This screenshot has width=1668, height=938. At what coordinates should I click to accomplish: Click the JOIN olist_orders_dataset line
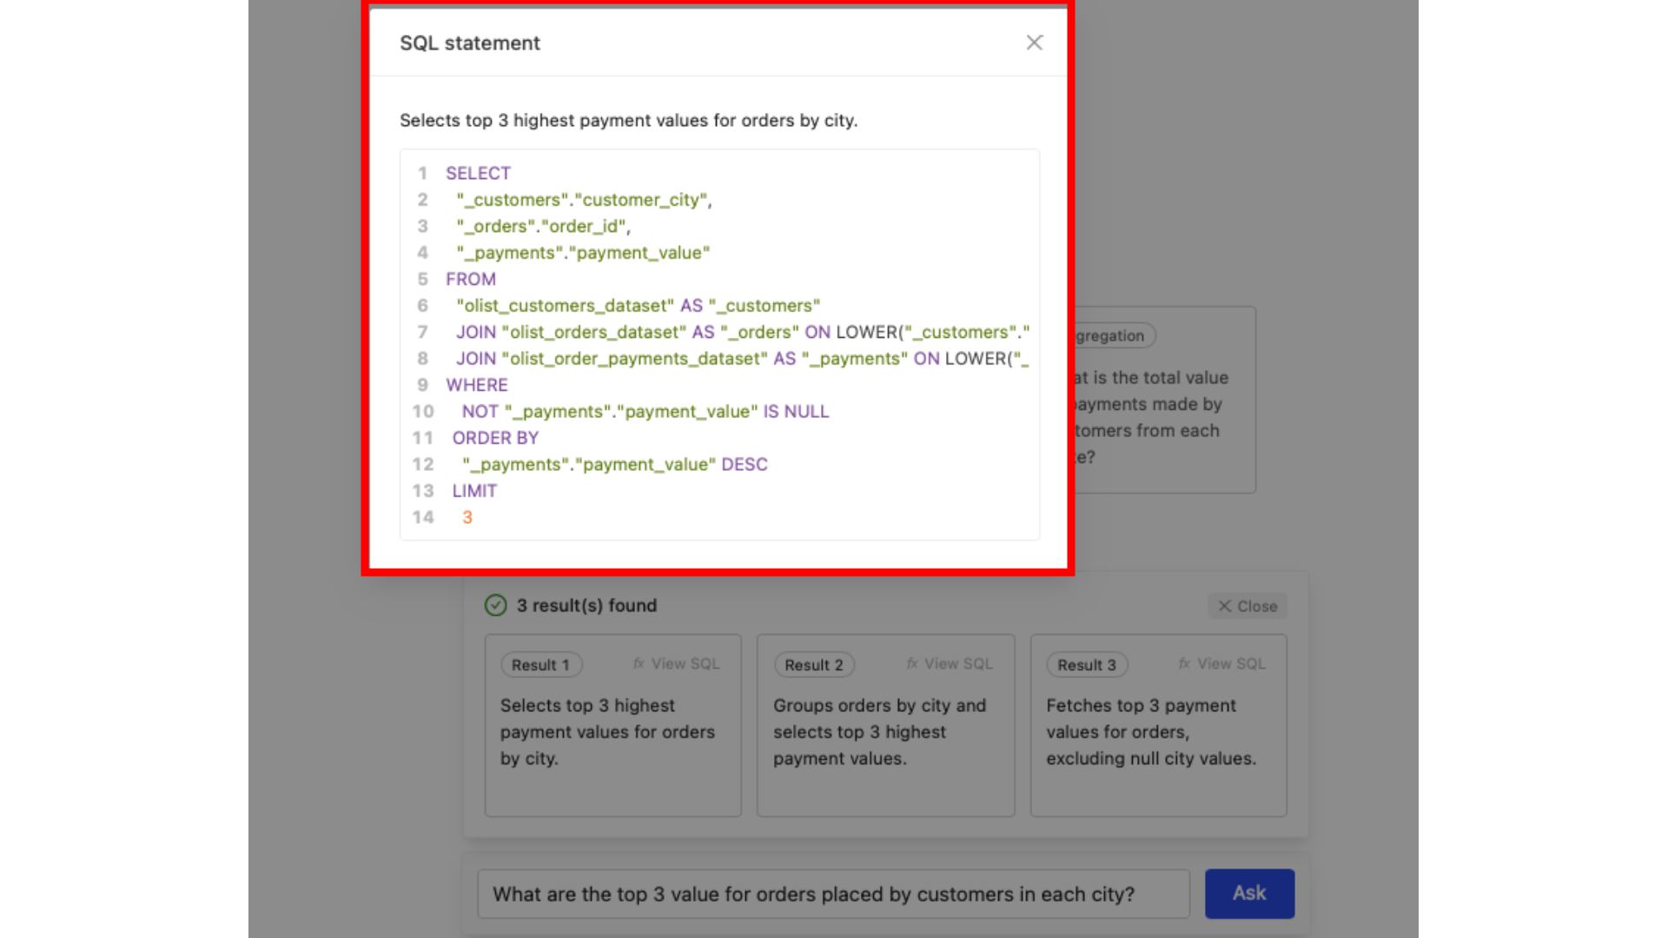[743, 332]
